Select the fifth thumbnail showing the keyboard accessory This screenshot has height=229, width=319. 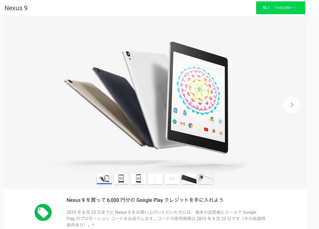tap(172, 179)
